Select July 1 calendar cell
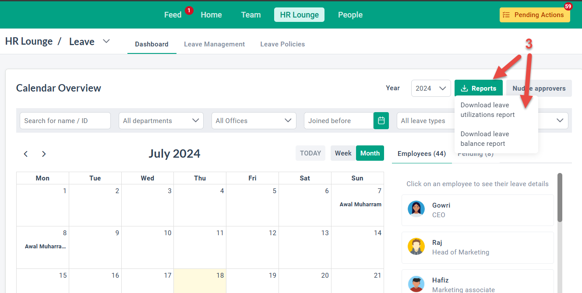 pos(42,205)
